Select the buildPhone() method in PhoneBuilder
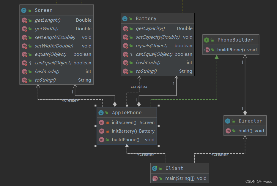This screenshot has height=186, width=277. point(231,50)
